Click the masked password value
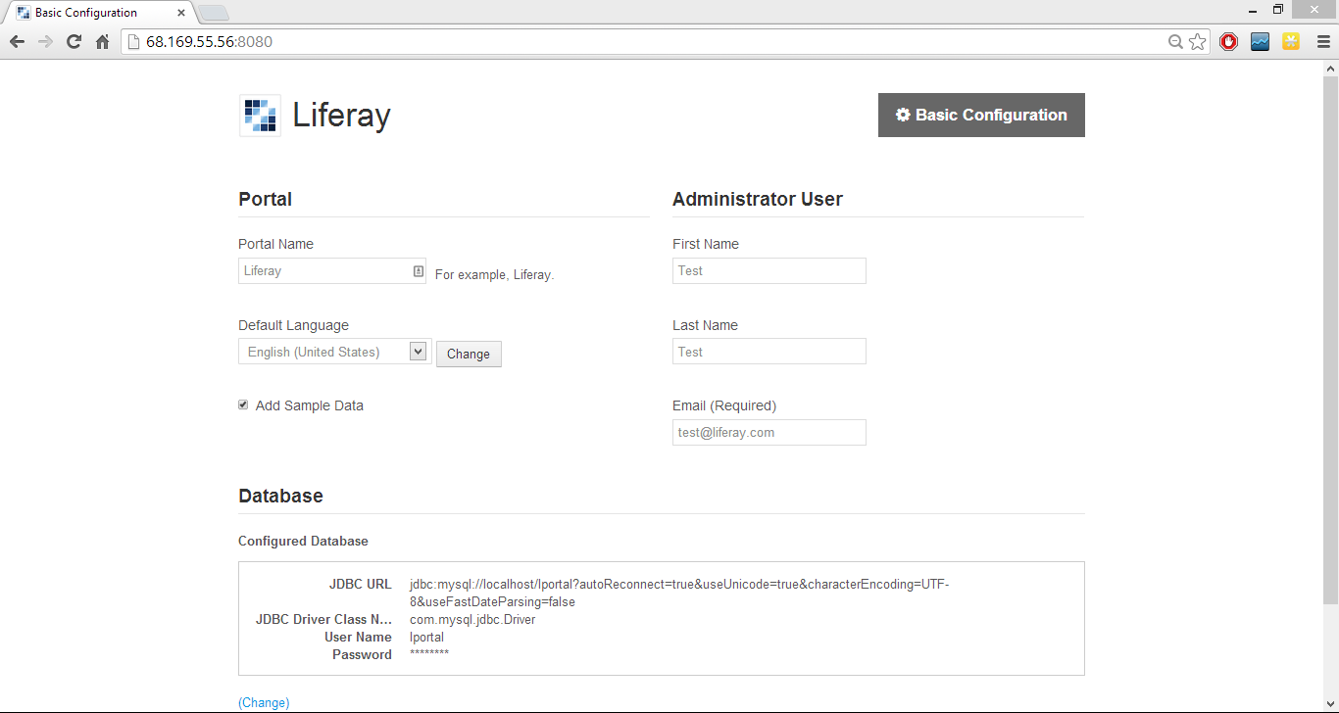This screenshot has width=1339, height=713. point(429,653)
